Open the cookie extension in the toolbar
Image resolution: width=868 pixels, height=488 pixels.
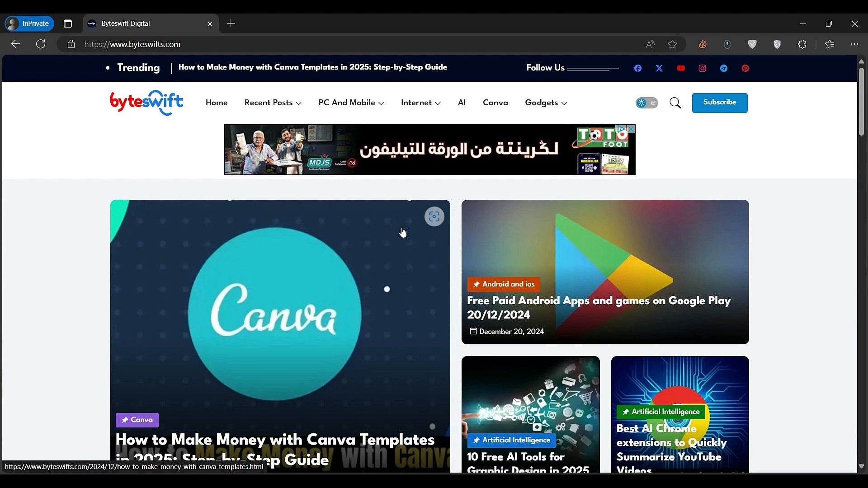coord(703,44)
